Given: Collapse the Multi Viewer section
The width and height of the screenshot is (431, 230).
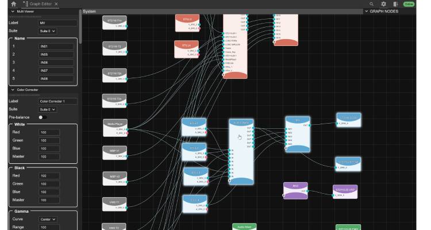Looking at the screenshot, I should coord(13,11).
